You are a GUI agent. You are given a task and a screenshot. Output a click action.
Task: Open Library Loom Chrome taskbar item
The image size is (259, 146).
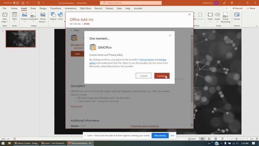tap(26, 143)
